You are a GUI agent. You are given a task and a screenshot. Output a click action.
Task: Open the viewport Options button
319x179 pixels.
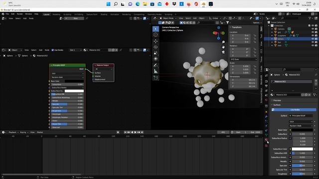257,23
